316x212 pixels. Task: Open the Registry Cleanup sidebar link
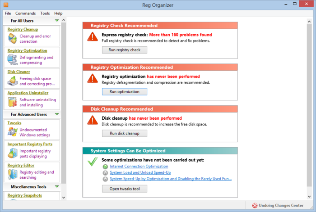pyautogui.click(x=23, y=29)
